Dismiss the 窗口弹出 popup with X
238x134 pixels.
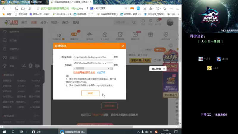pyautogui.click(x=164, y=69)
